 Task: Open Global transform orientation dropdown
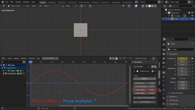(68, 6)
